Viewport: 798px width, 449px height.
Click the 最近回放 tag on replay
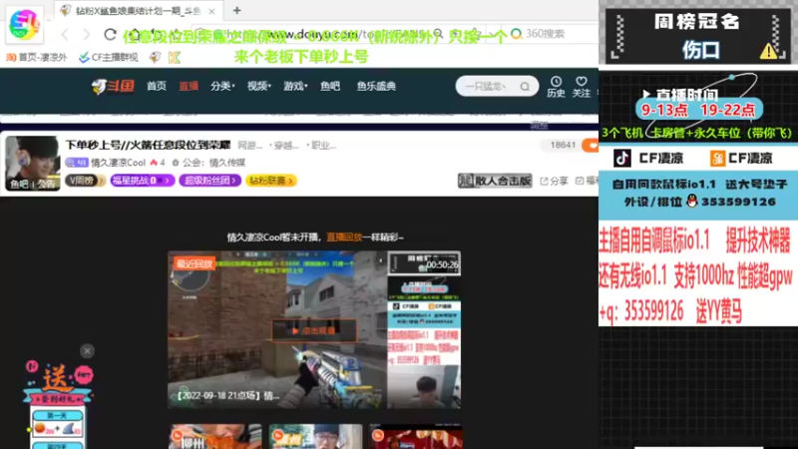point(194,263)
